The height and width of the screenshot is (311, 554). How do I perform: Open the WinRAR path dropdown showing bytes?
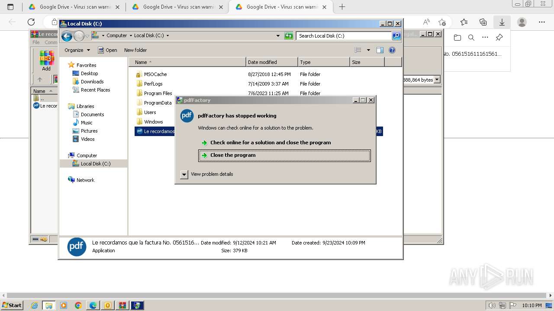[x=437, y=79]
